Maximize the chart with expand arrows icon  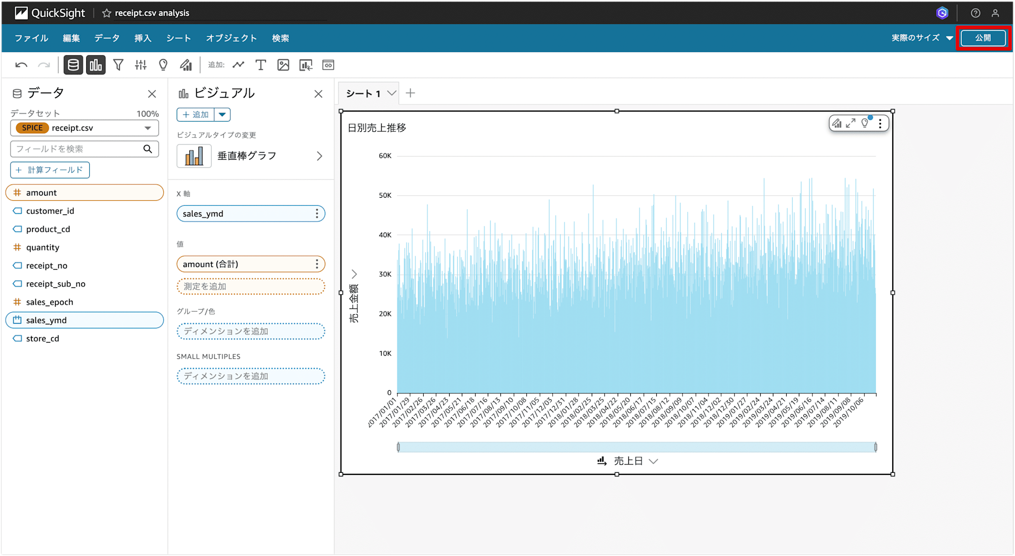[x=851, y=123]
